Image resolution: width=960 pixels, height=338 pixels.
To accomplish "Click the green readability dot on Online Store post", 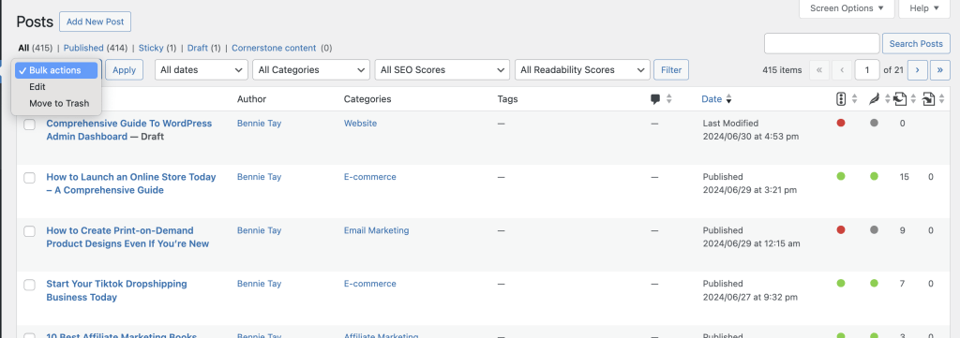I will coord(875,177).
